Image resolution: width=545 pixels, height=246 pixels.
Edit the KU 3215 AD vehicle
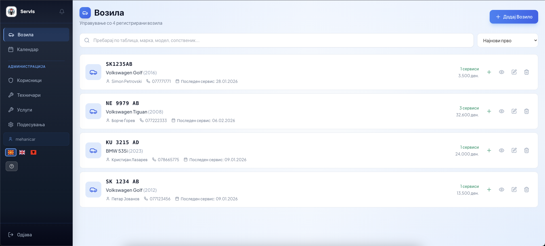[x=514, y=150]
